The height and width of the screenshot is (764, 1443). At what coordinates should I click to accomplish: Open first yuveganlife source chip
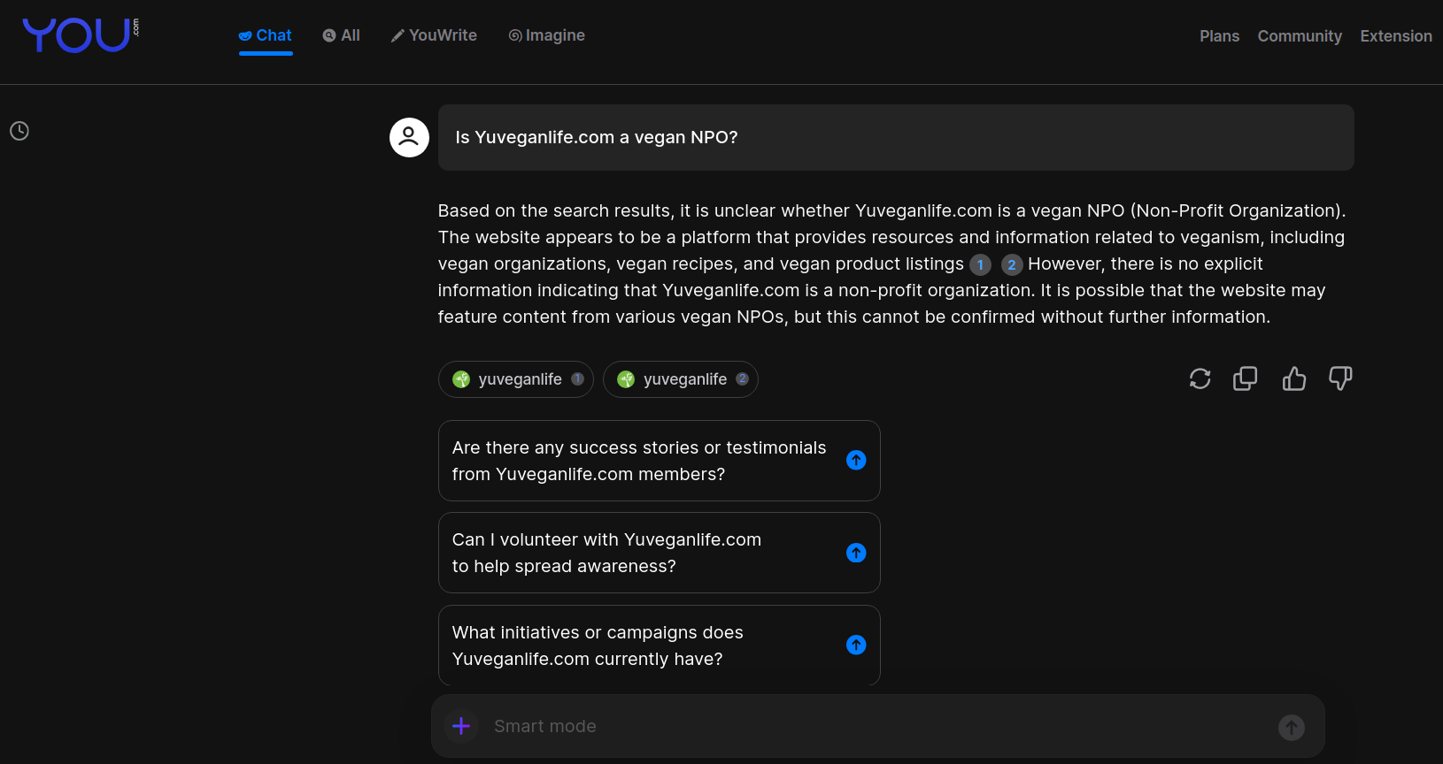tap(516, 379)
